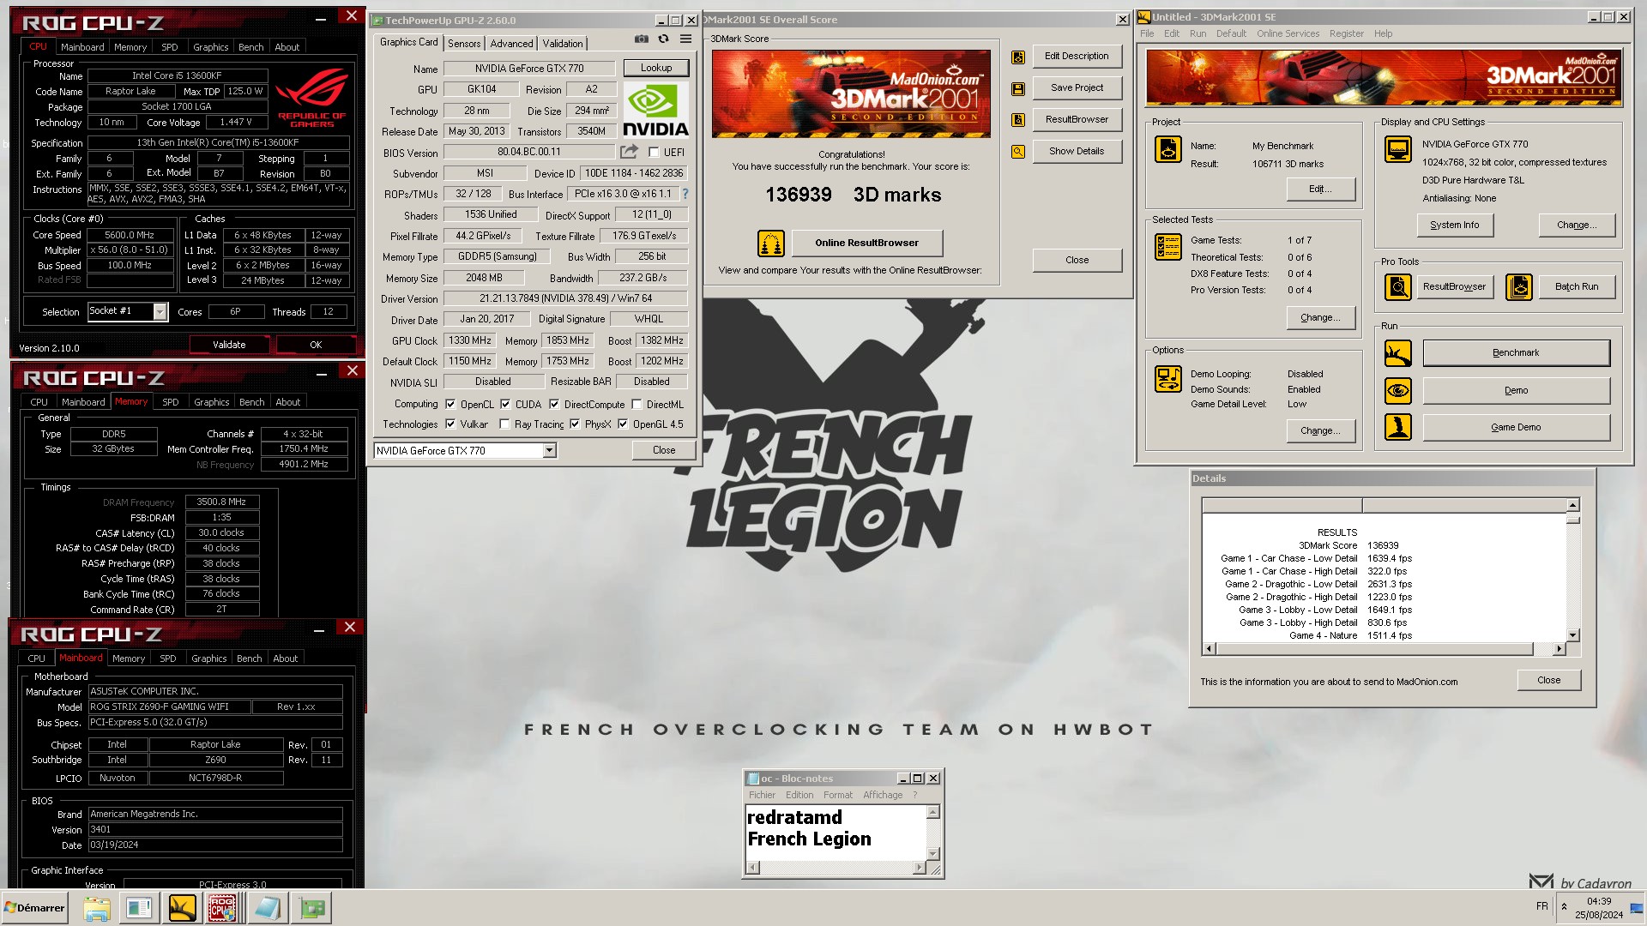Click the System Info button
The image size is (1647, 926).
(1454, 225)
